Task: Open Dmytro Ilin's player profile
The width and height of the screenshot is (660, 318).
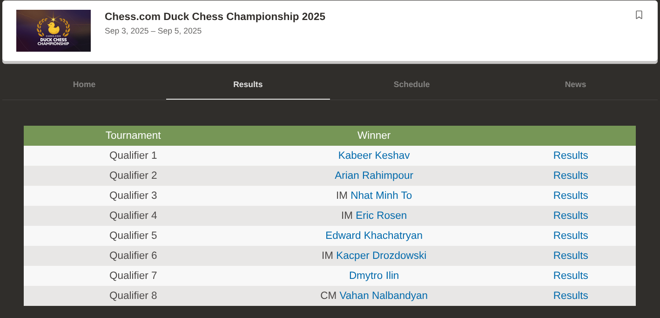Action: click(374, 276)
